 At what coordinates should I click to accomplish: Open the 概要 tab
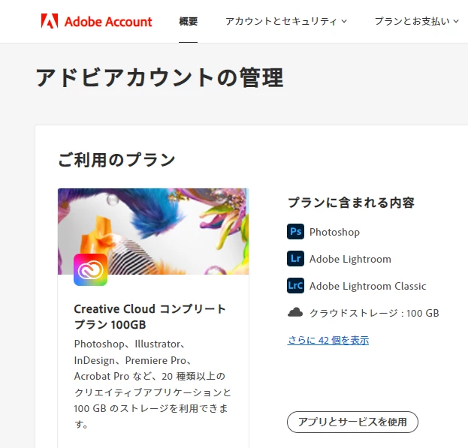pos(188,21)
